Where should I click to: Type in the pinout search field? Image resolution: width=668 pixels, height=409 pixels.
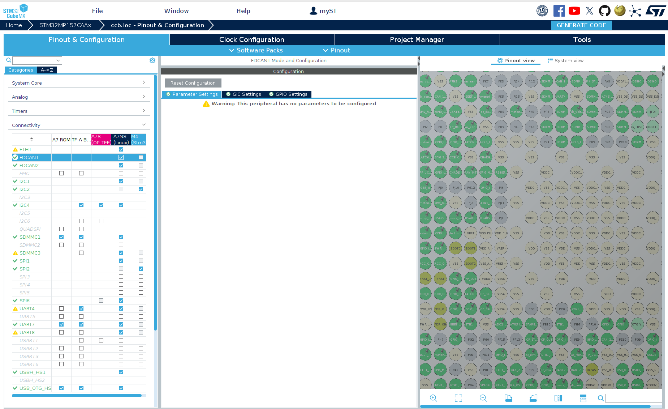click(634, 398)
